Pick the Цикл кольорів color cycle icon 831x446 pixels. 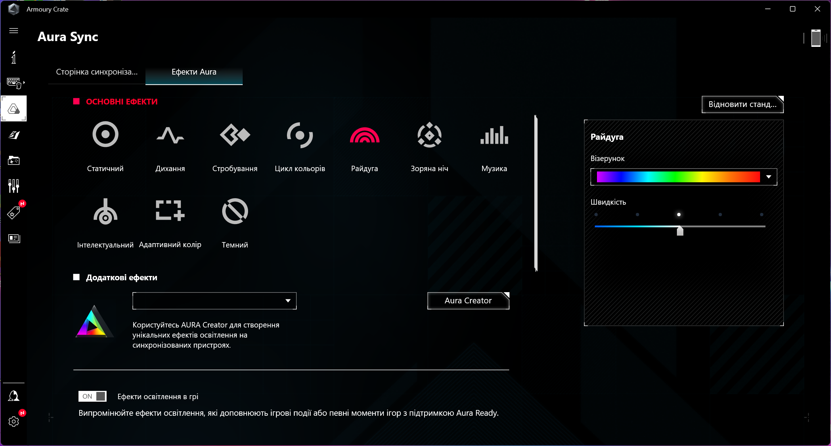click(300, 135)
